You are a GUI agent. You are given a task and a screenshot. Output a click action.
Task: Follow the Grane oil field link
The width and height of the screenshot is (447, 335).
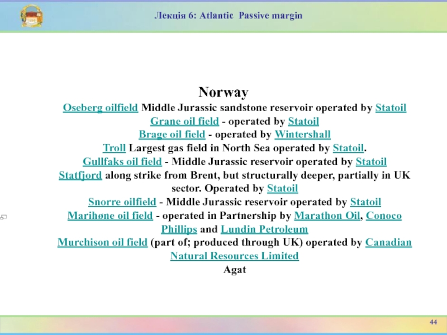tap(185, 121)
